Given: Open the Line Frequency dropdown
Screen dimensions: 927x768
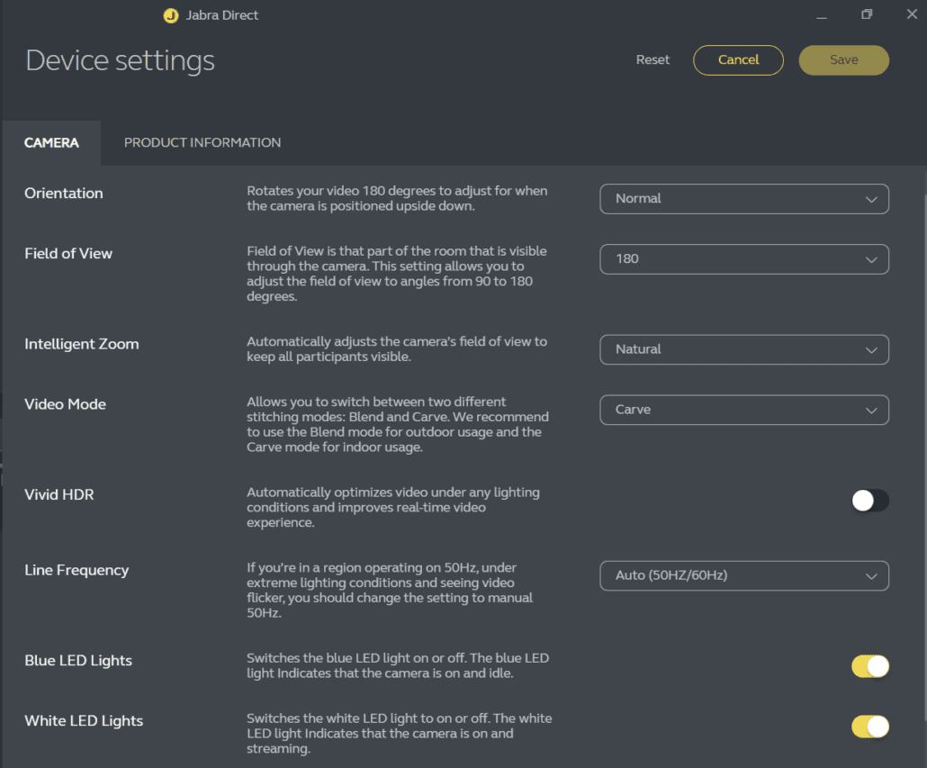Looking at the screenshot, I should coord(744,576).
